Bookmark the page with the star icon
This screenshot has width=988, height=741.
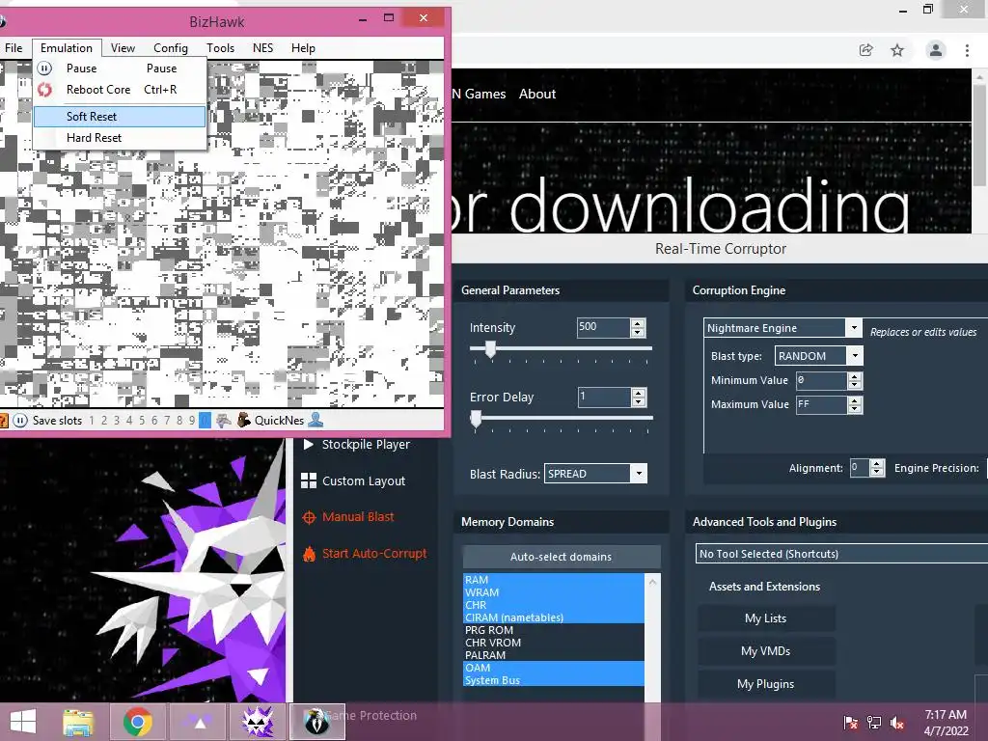(x=897, y=50)
